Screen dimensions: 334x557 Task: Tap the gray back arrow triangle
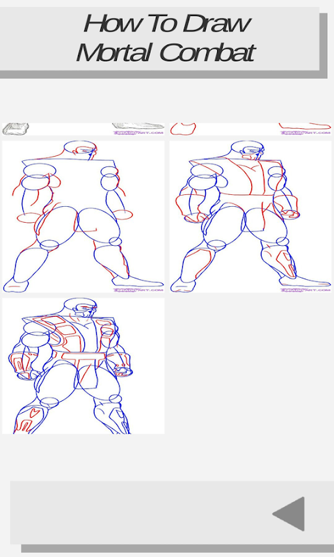pyautogui.click(x=289, y=514)
